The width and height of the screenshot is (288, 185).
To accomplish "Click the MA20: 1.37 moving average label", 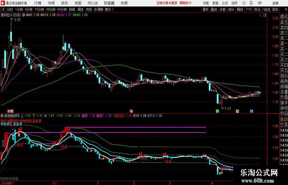I will tap(64, 15).
